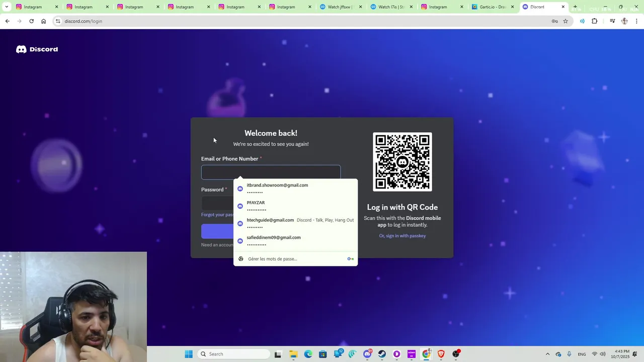This screenshot has height=362, width=644.
Task: Close the Gartic.io tab
Action: (513, 7)
